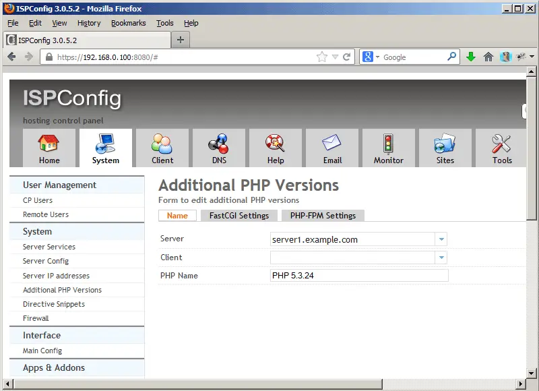
Task: Click the Apps & Addons section header
Action: 77,367
